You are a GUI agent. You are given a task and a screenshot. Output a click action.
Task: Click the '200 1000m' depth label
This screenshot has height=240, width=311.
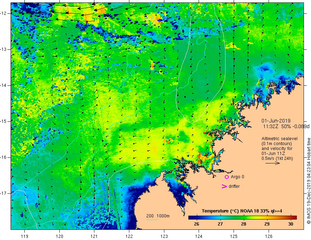tap(158, 216)
